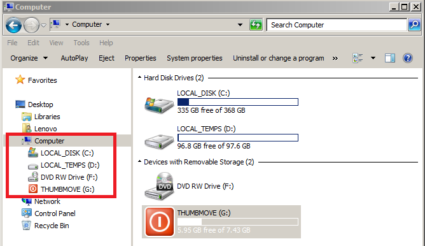This screenshot has height=246, width=425.
Task: Click the search magnifier button
Action: [414, 25]
